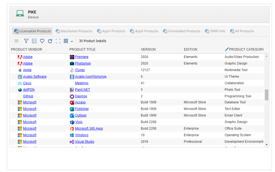Click the refresh icon in the toolbar
Screen dimensions: 275x172
point(50,41)
